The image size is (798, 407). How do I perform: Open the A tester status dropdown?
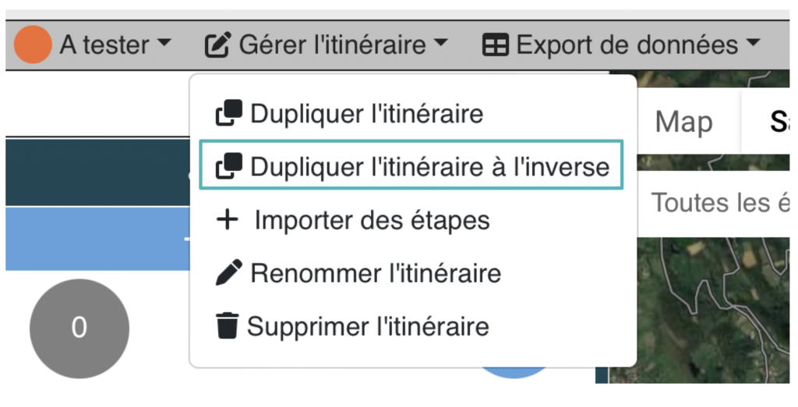tap(93, 44)
